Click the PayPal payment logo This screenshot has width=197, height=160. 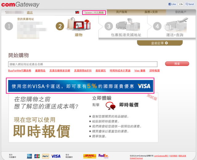coord(46,156)
